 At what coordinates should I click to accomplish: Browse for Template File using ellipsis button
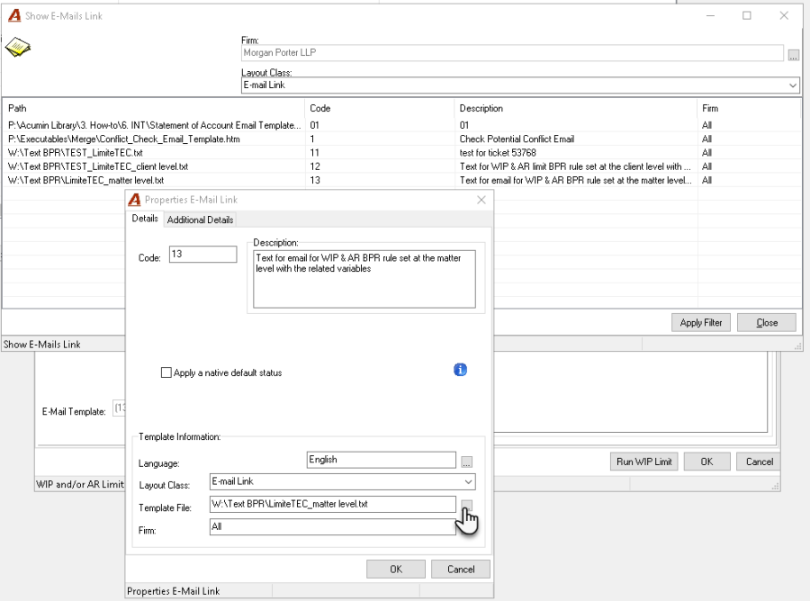pyautogui.click(x=466, y=505)
